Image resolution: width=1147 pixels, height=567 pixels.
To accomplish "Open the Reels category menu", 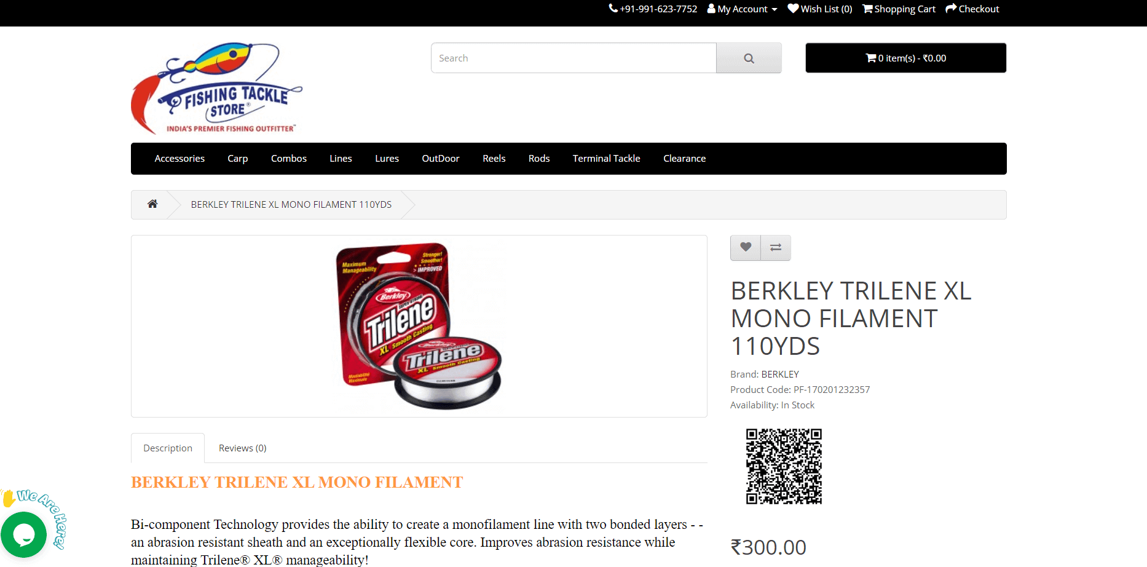I will coord(494,159).
